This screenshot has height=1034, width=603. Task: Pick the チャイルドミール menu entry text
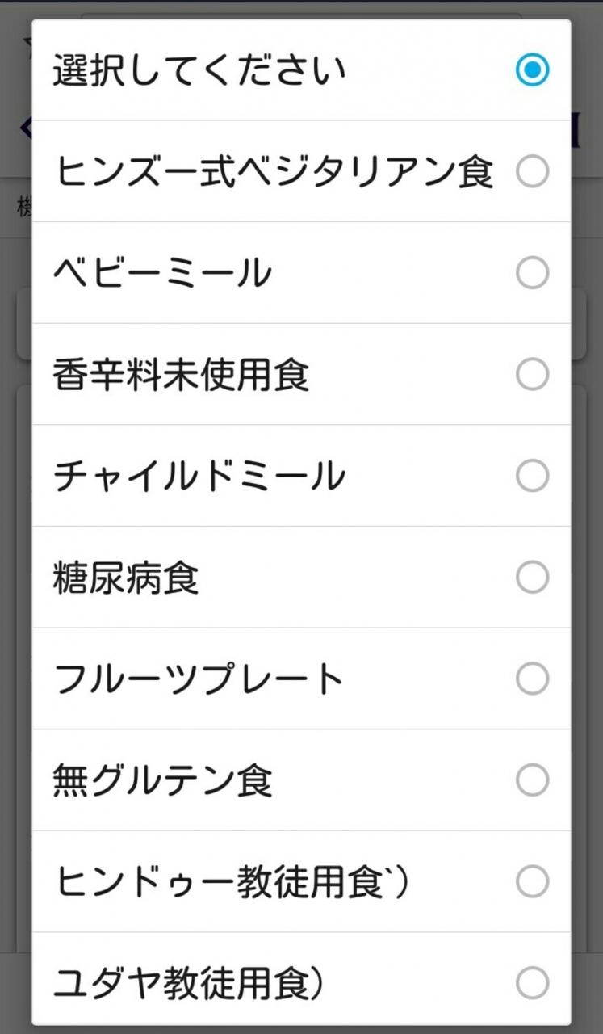(199, 477)
